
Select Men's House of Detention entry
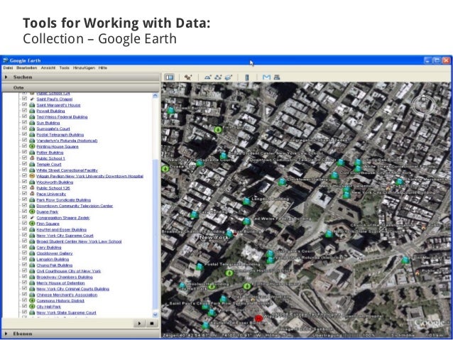click(60, 283)
